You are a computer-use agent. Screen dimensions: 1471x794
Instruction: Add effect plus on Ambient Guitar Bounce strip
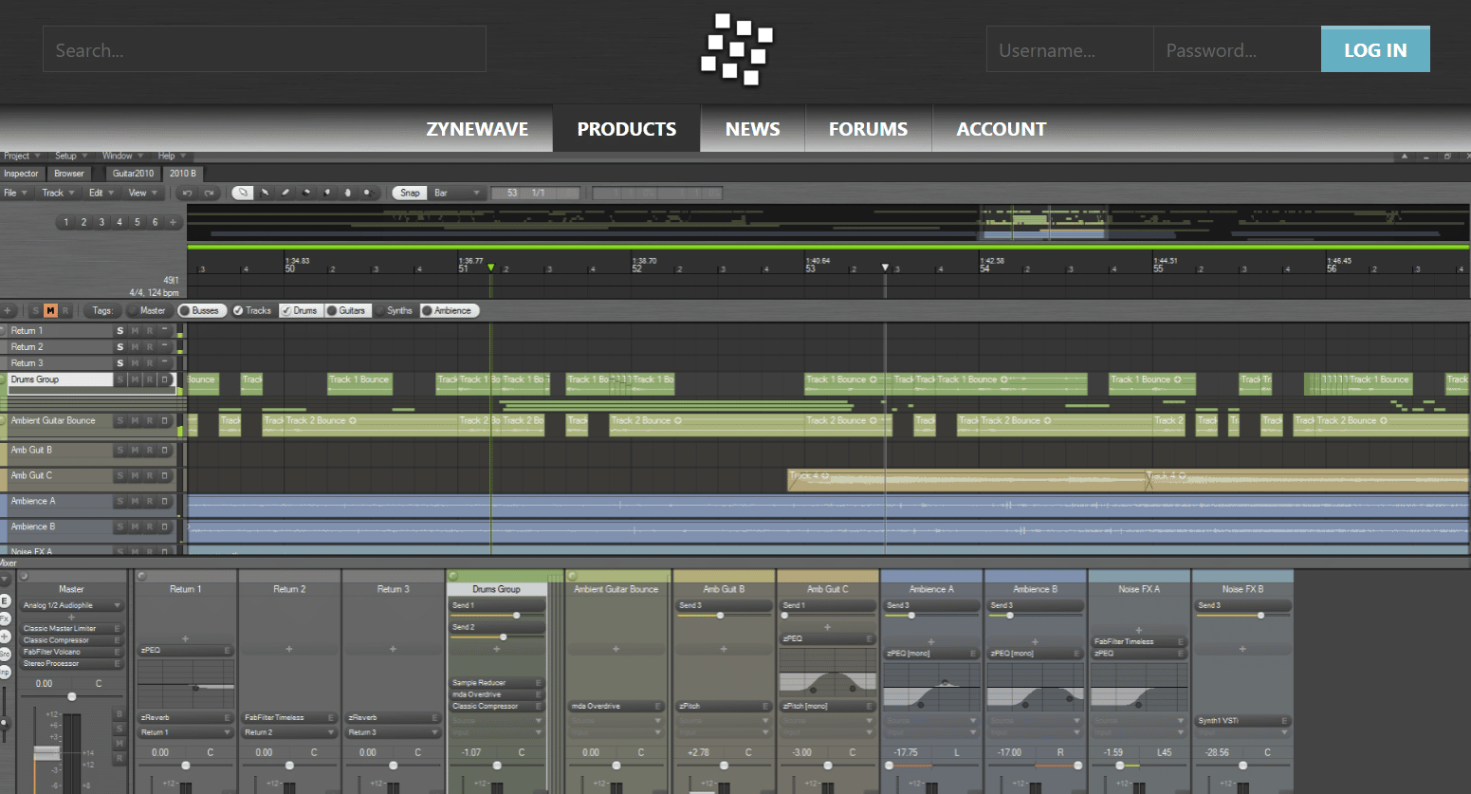click(x=616, y=649)
